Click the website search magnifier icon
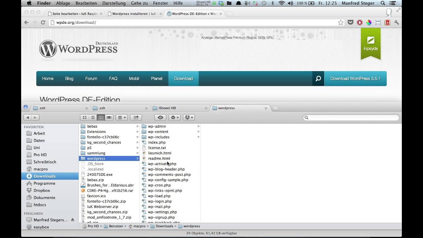 (x=318, y=79)
